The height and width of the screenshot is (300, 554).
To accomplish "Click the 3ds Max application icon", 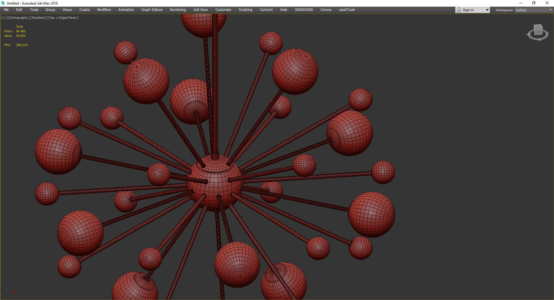I will click(3, 3).
